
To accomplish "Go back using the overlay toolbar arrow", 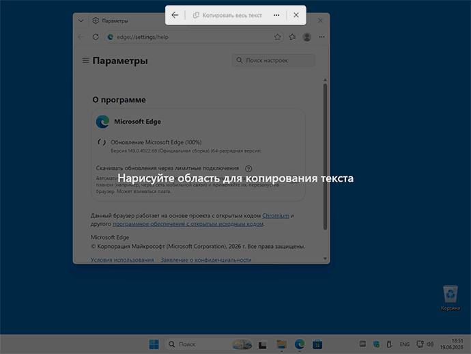I will (x=175, y=15).
